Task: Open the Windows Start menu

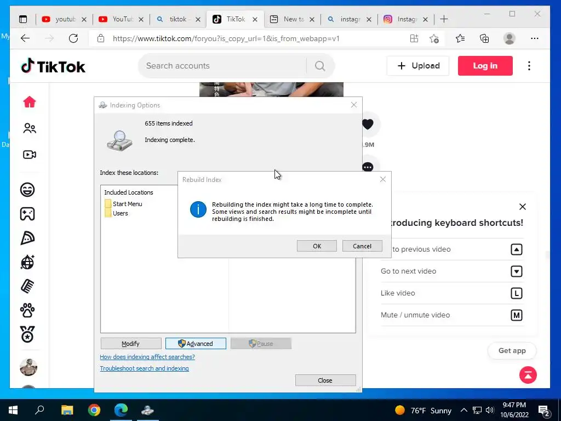Action: pos(13,410)
